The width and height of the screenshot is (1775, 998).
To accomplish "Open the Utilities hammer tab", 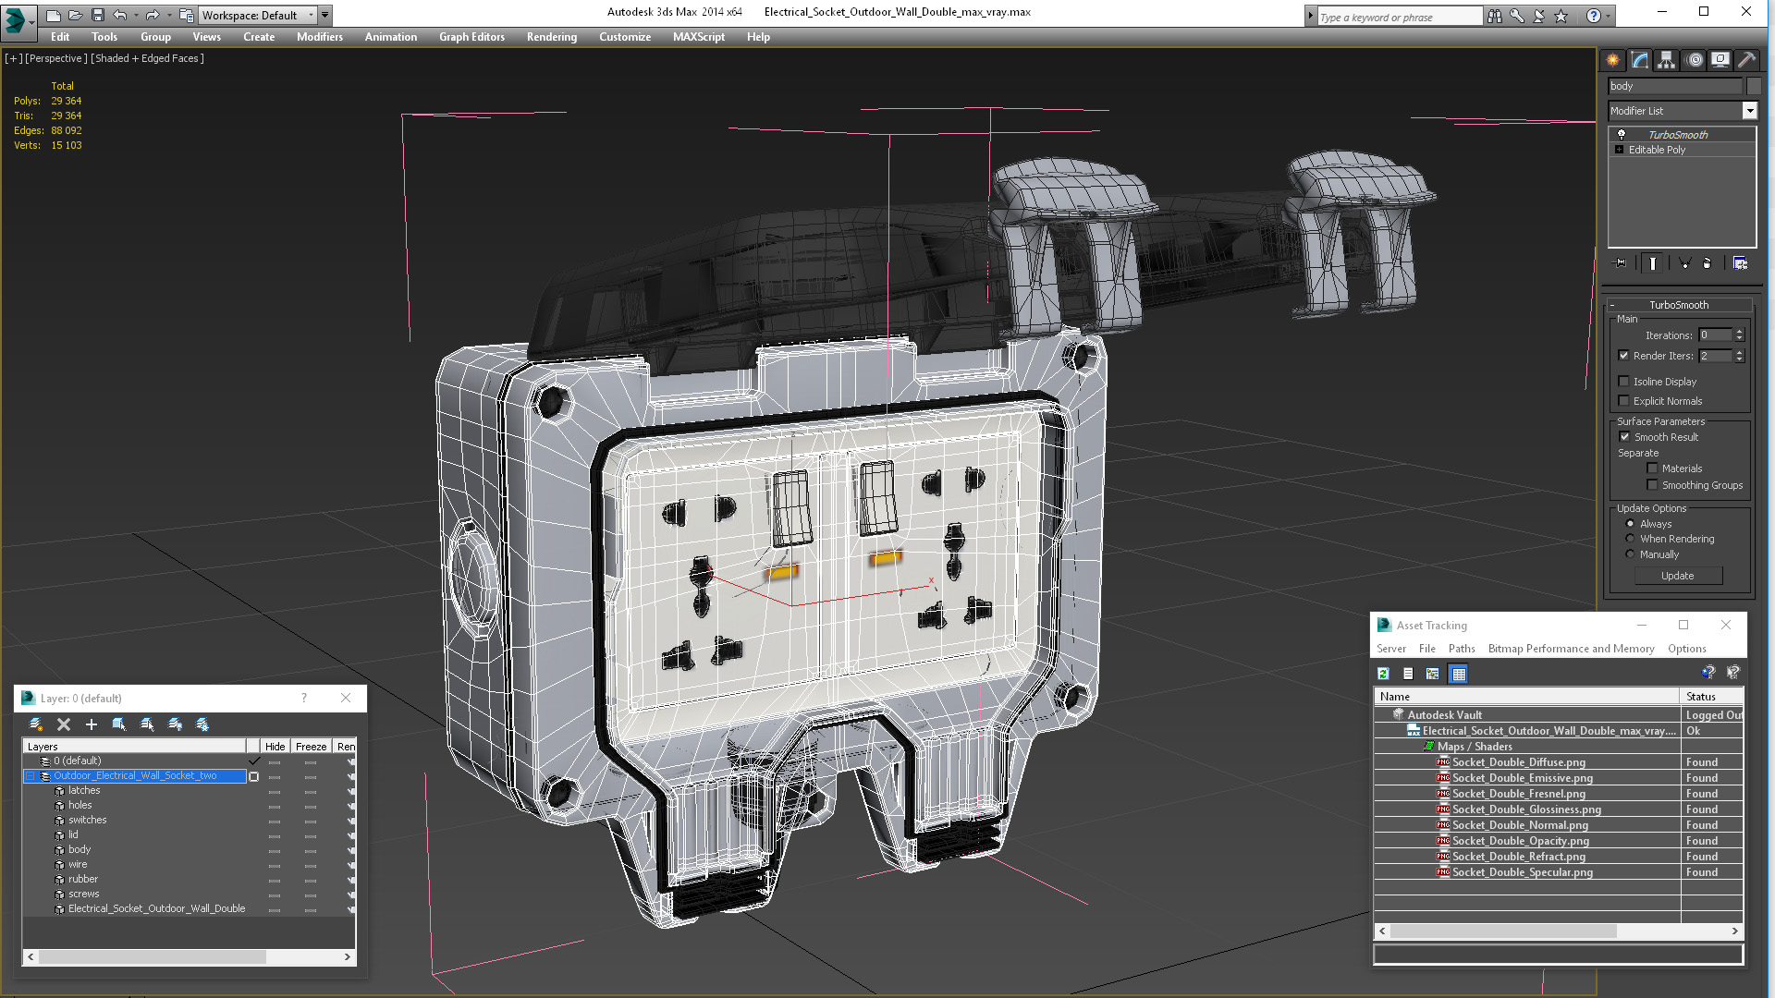I will [1746, 60].
